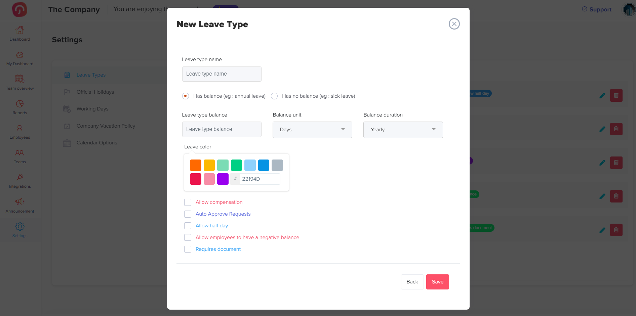Focus the Leave type name field
636x316 pixels.
pyautogui.click(x=222, y=74)
